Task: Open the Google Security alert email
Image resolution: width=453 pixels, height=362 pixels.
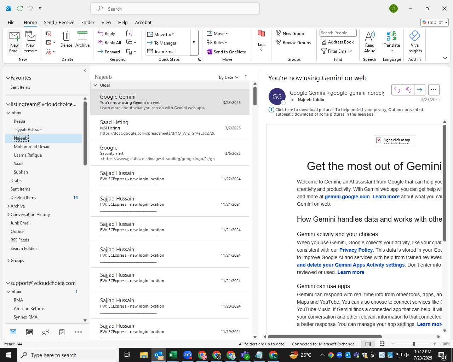Action: tap(170, 153)
